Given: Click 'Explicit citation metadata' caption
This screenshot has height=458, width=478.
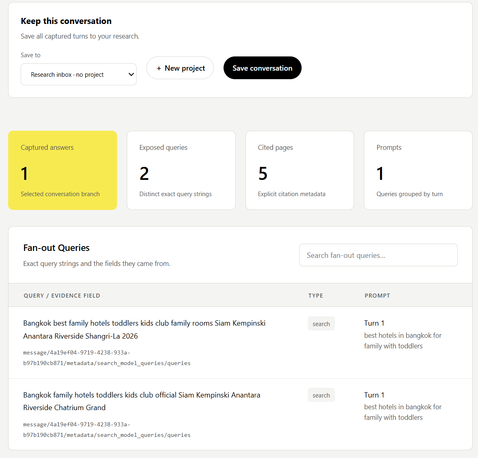Looking at the screenshot, I should [291, 194].
